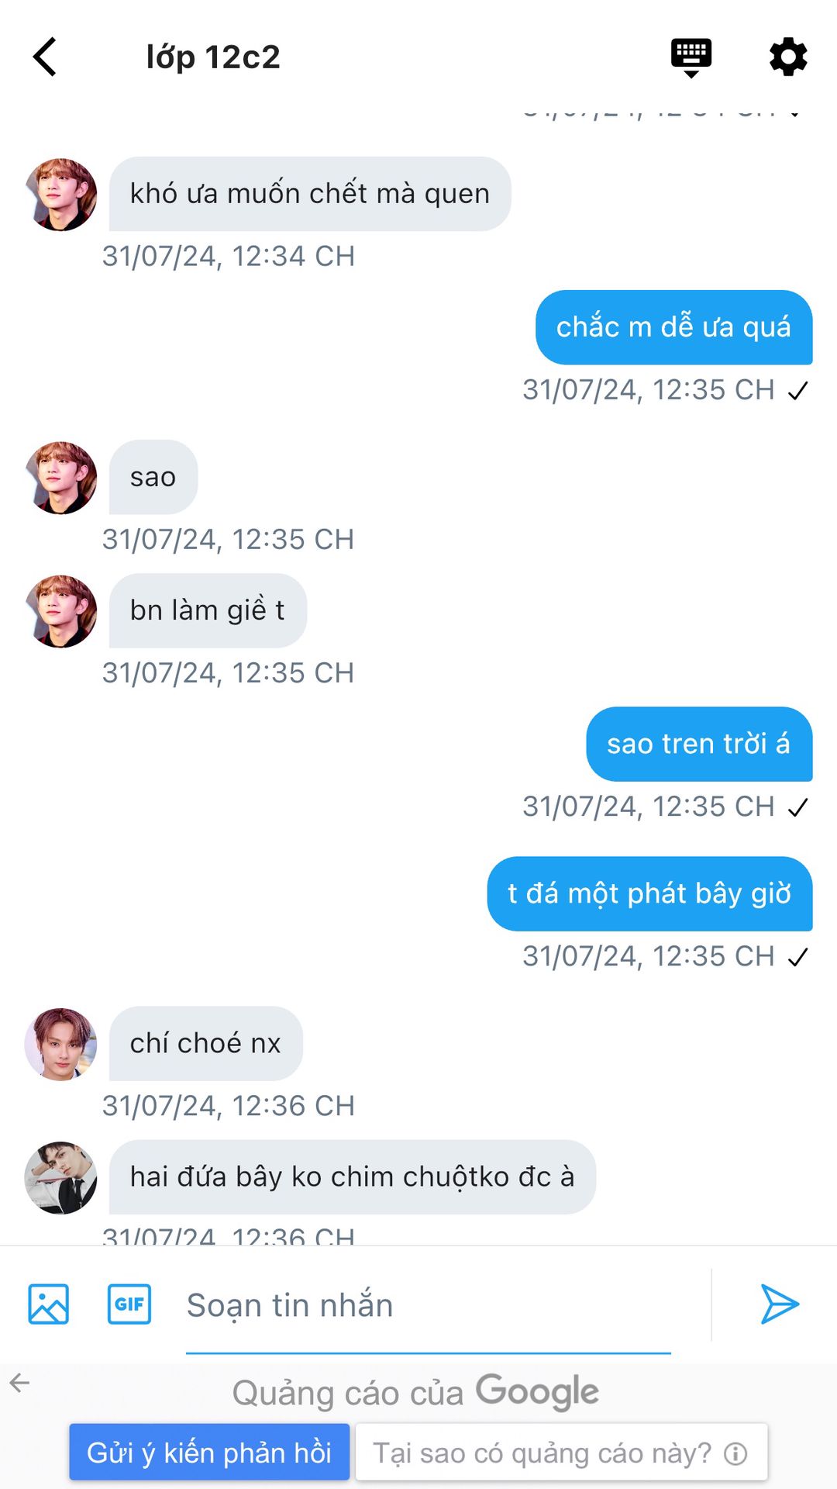Open avatar next to 'khó ưa muốn chết' message
The image size is (837, 1489).
click(x=61, y=194)
